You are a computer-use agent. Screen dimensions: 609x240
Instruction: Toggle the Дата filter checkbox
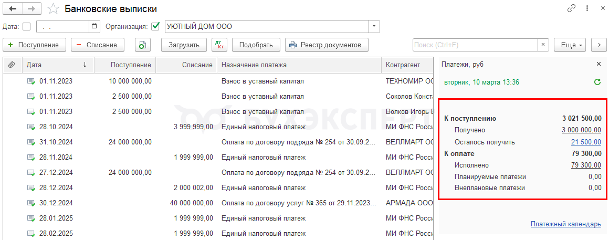pos(26,26)
